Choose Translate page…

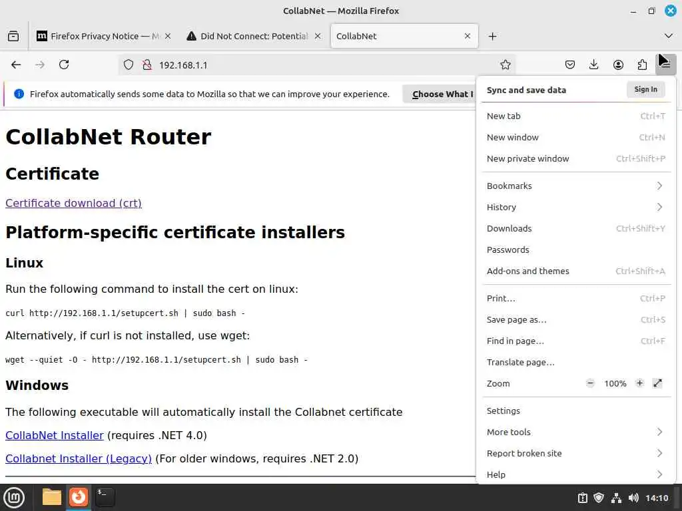coord(576,363)
